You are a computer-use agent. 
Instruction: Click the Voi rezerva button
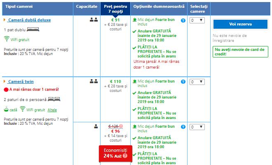tap(240, 24)
